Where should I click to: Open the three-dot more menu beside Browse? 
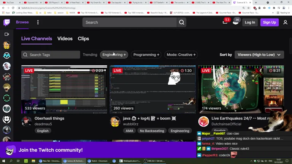(x=38, y=22)
